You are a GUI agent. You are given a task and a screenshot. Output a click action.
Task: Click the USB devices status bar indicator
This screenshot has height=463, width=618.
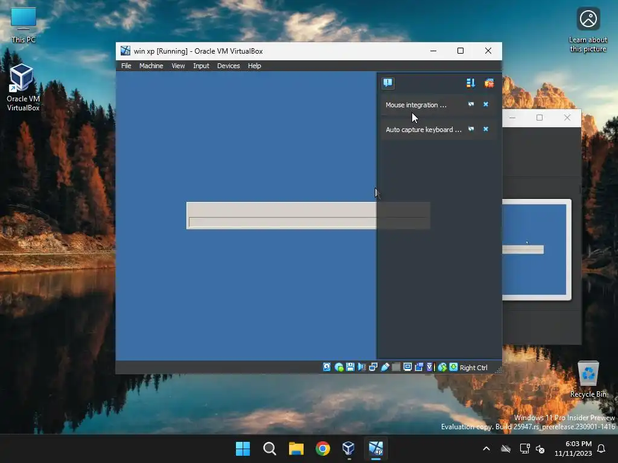[x=384, y=367]
